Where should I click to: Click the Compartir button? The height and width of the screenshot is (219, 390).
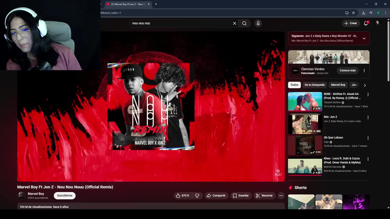coord(216,196)
